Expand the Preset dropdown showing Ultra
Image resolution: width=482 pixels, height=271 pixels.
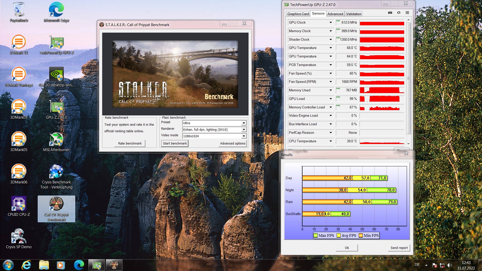[244, 123]
